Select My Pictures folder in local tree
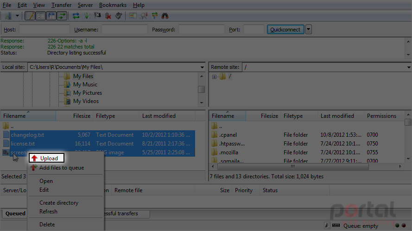 tap(88, 93)
